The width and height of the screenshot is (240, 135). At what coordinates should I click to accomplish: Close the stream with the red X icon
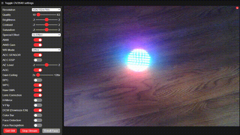pyautogui.click(x=237, y=8)
